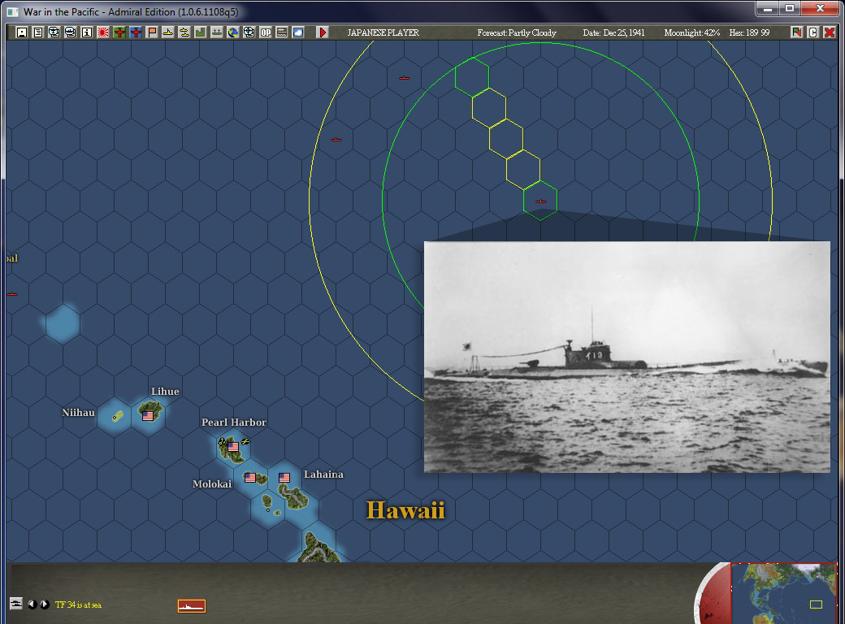Click the red X exit game icon

point(830,32)
